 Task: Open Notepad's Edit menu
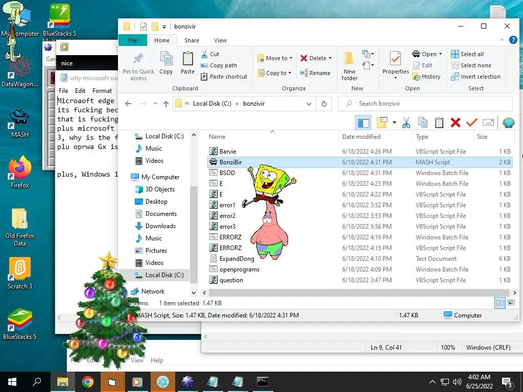[80, 91]
